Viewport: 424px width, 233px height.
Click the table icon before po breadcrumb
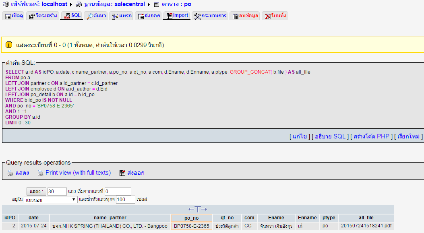coord(157,4)
